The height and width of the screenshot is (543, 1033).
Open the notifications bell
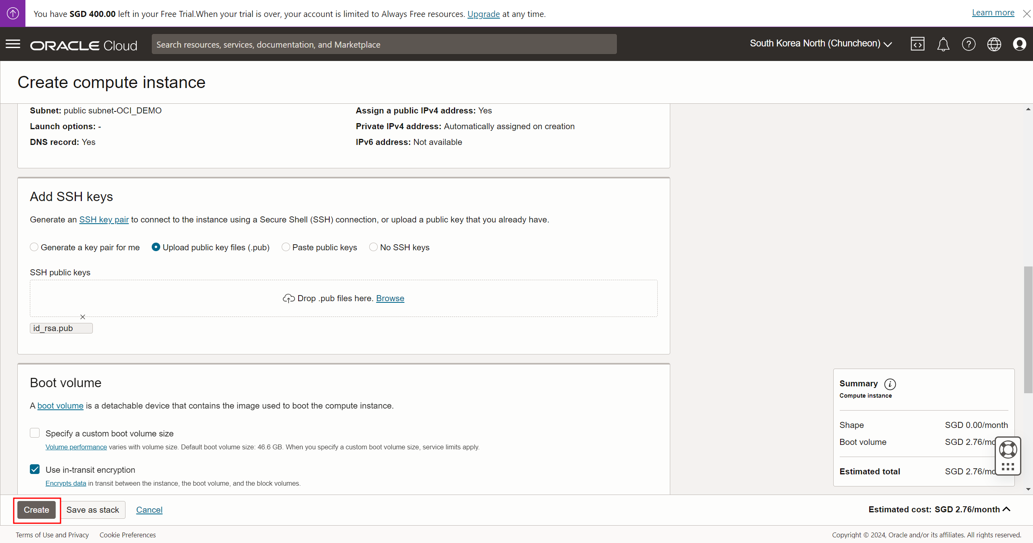(x=943, y=44)
